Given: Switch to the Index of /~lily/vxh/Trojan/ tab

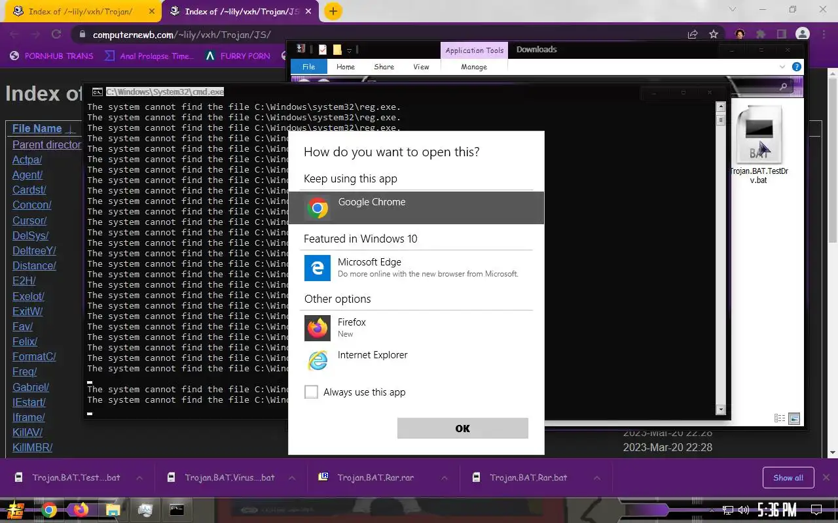Looking at the screenshot, I should point(80,12).
